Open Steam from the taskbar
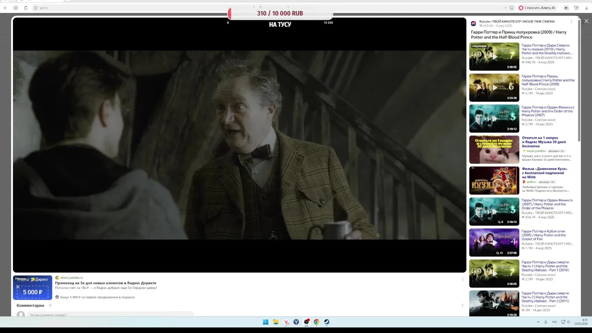Viewport: 592px width, 333px height. [x=327, y=322]
